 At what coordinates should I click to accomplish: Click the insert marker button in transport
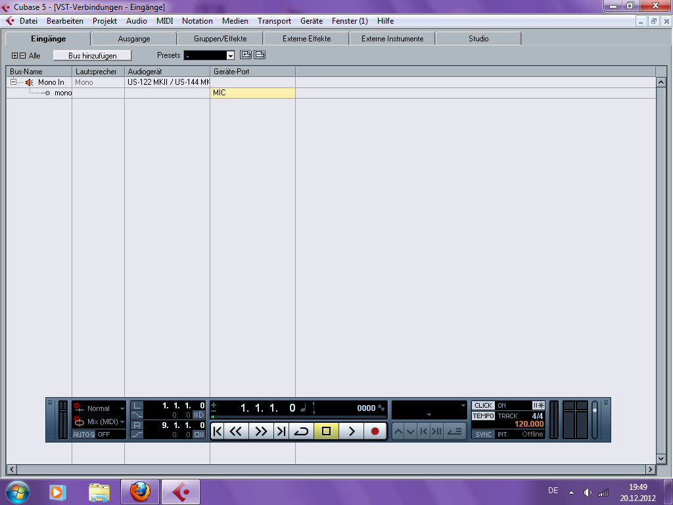(455, 431)
